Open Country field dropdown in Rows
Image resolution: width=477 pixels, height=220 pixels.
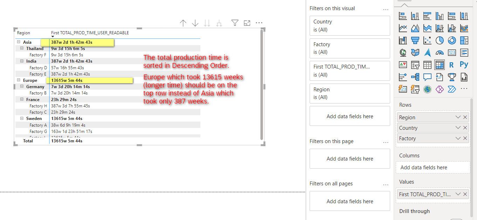pyautogui.click(x=458, y=128)
